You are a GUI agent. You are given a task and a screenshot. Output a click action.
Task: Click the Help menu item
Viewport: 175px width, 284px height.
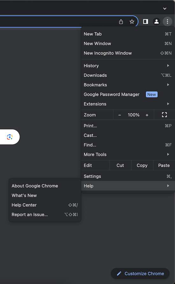(x=128, y=186)
